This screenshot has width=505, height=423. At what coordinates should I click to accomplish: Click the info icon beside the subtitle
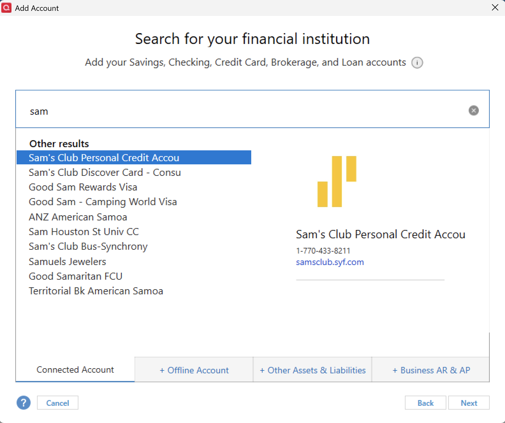417,63
